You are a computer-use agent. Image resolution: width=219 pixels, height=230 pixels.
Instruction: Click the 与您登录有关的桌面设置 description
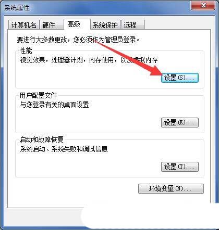(54, 105)
